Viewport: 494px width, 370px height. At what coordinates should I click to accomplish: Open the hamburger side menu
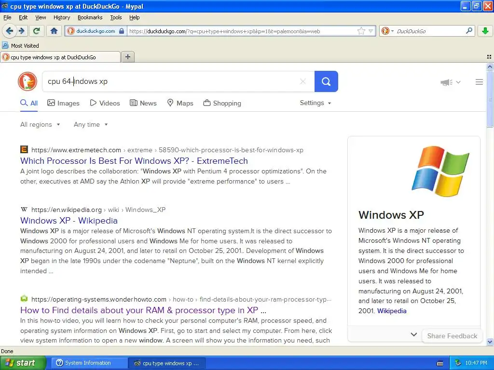479,82
